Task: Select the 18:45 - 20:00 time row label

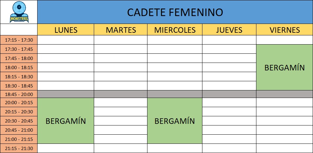Action: (x=19, y=94)
